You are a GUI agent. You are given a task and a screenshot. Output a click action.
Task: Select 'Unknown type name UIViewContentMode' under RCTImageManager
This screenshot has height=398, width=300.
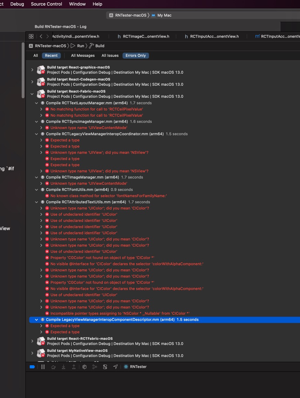(x=89, y=183)
